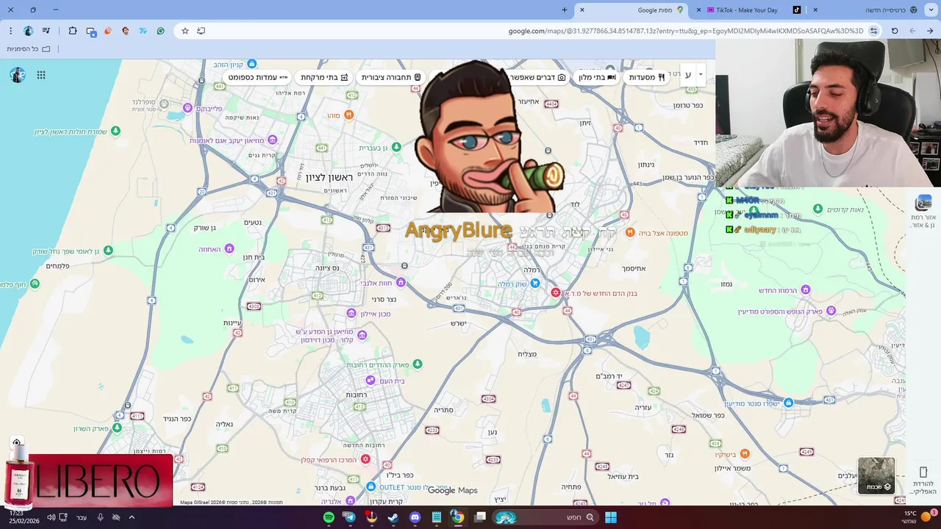The width and height of the screenshot is (941, 529).
Task: Filter by the תחבורה ציבורית chip
Action: click(x=391, y=77)
